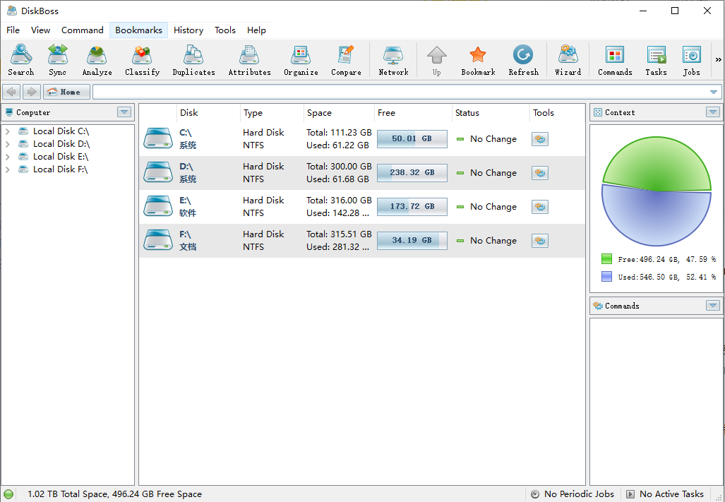Click the tools icon for disk C:\
The height and width of the screenshot is (502, 725).
pyautogui.click(x=540, y=139)
